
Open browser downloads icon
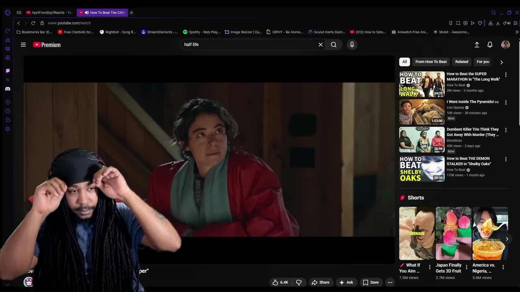tap(498, 23)
